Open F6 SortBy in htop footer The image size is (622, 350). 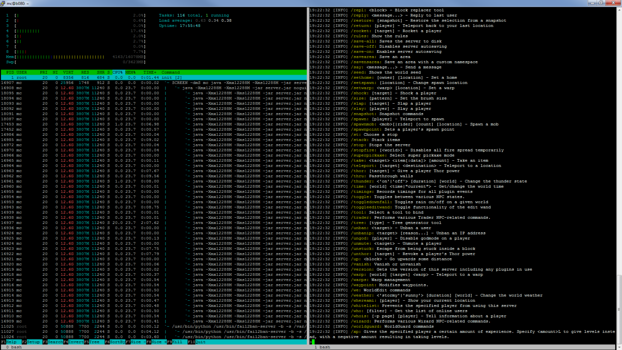pos(114,342)
